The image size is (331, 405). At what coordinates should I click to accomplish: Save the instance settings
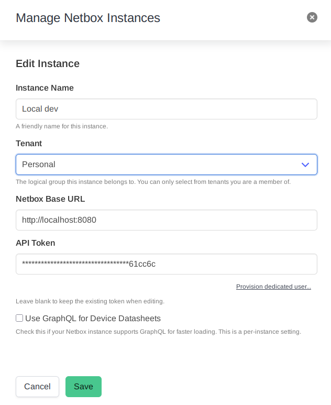(83, 387)
